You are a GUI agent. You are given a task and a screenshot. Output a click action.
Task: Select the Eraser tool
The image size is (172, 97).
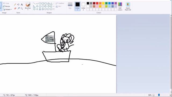pos(15,8)
